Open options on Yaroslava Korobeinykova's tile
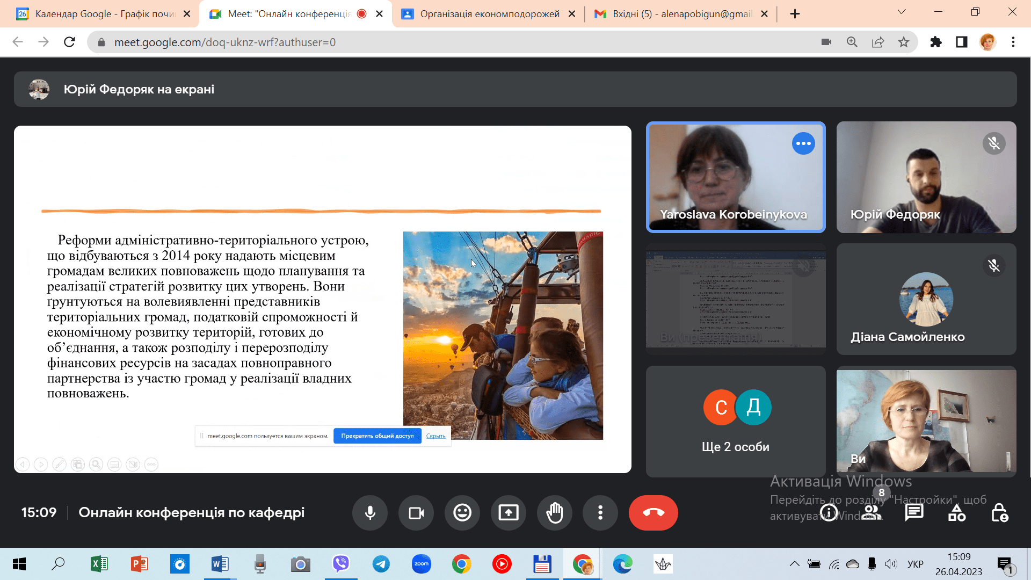Screen dimensions: 1031x580 pos(803,143)
